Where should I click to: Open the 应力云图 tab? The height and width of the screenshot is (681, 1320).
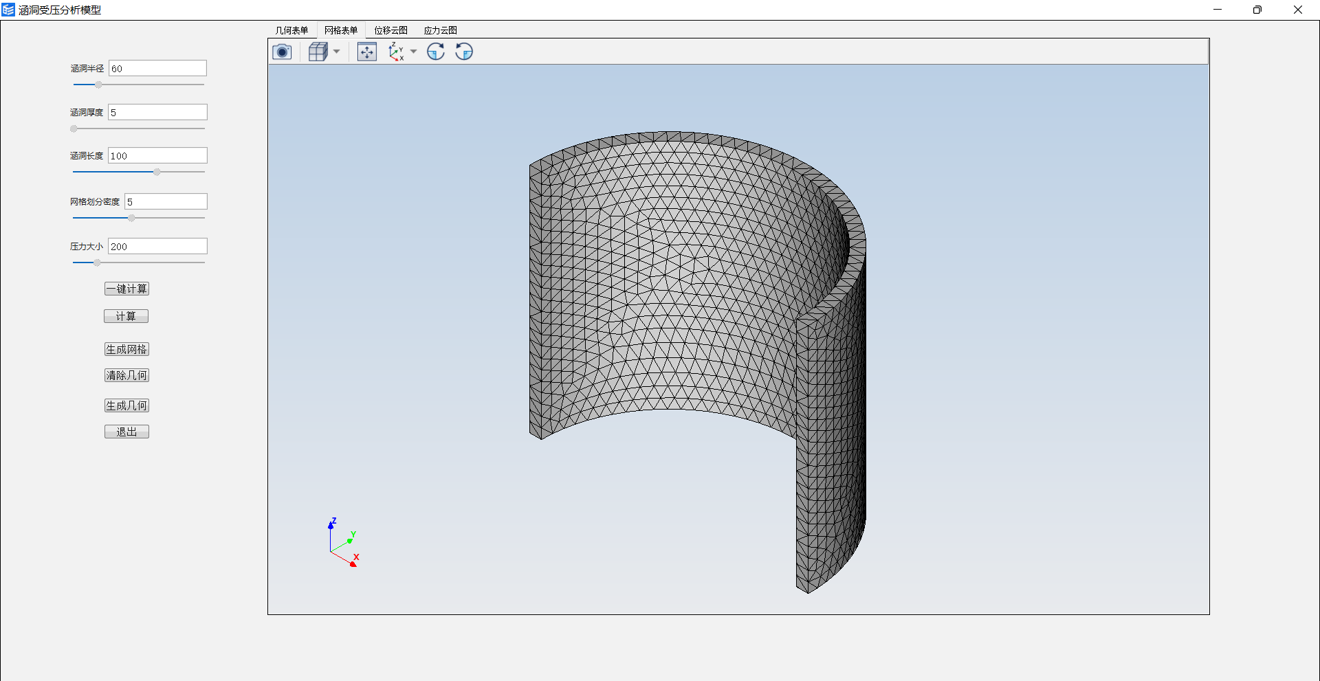click(440, 30)
